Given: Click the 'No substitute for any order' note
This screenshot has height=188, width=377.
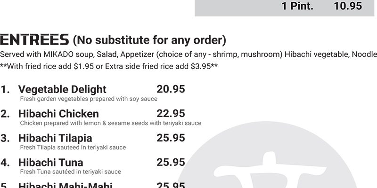Looking at the screenshot, I should coord(149,39).
